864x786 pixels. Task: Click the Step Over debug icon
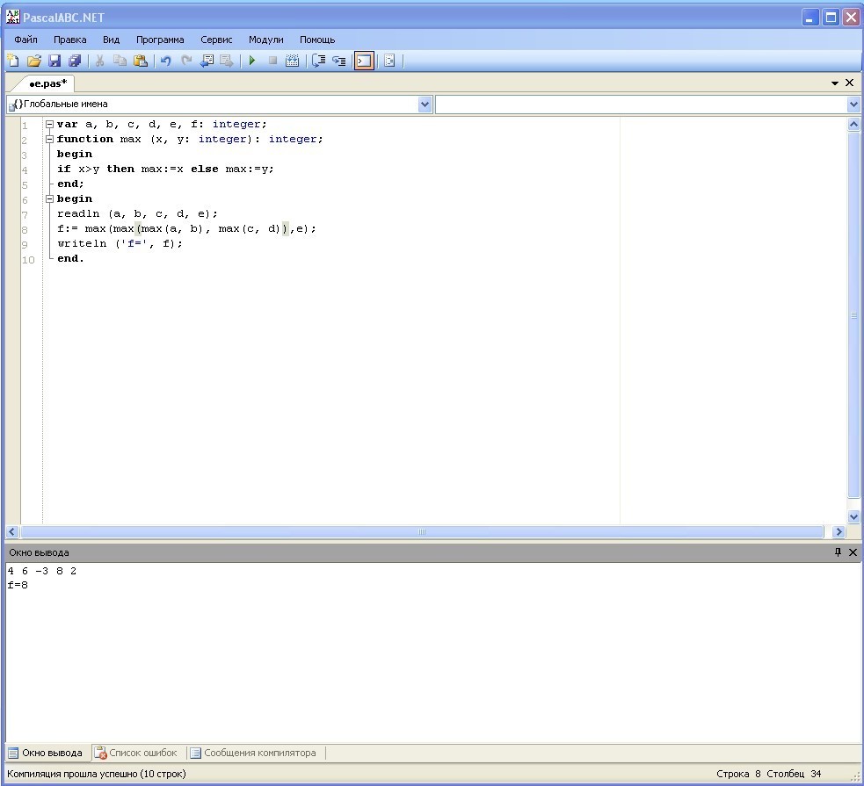click(x=339, y=61)
